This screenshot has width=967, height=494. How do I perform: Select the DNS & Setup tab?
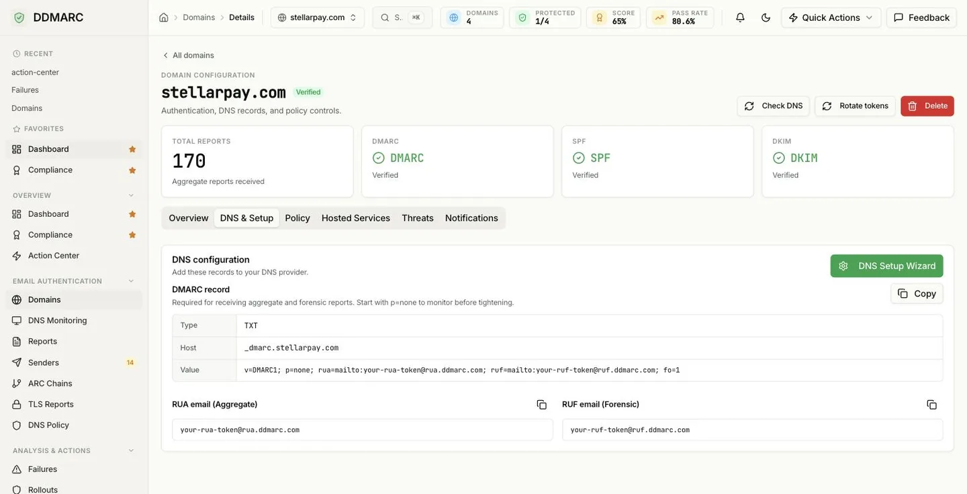point(246,218)
